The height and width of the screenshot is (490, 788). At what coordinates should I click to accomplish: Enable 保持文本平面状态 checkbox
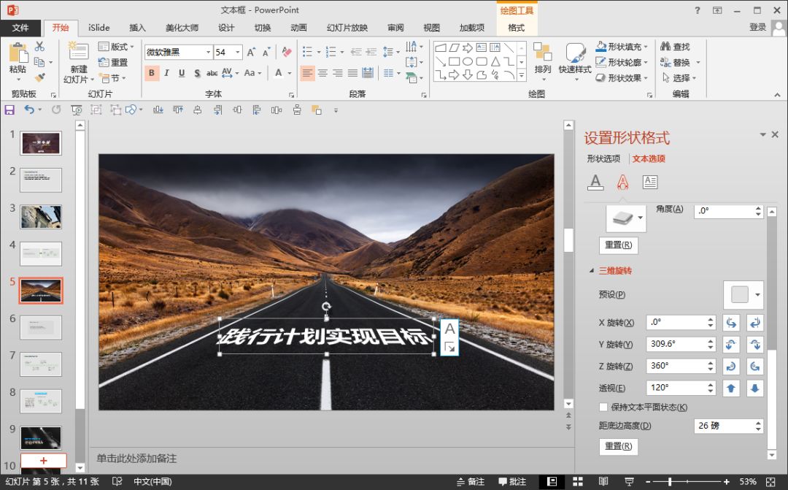click(603, 407)
